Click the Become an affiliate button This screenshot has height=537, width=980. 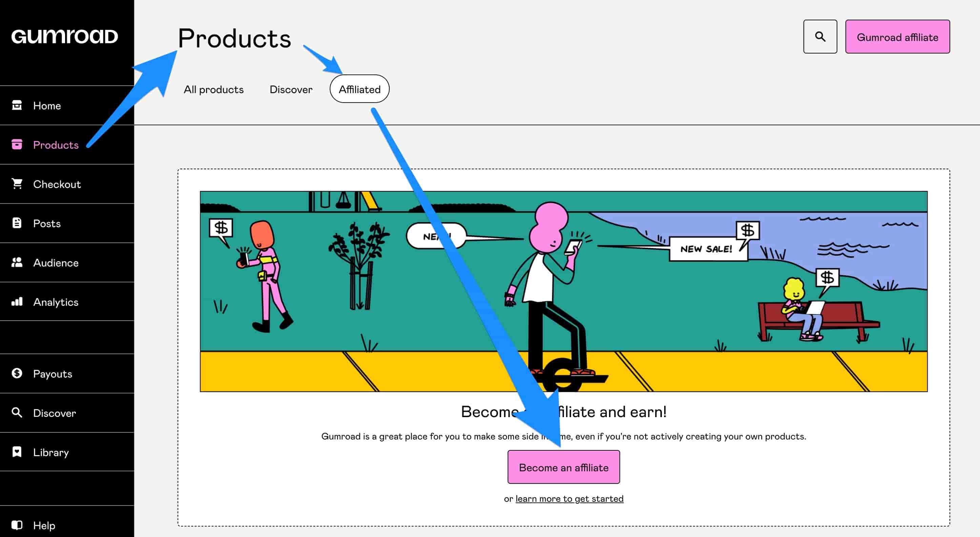point(564,467)
